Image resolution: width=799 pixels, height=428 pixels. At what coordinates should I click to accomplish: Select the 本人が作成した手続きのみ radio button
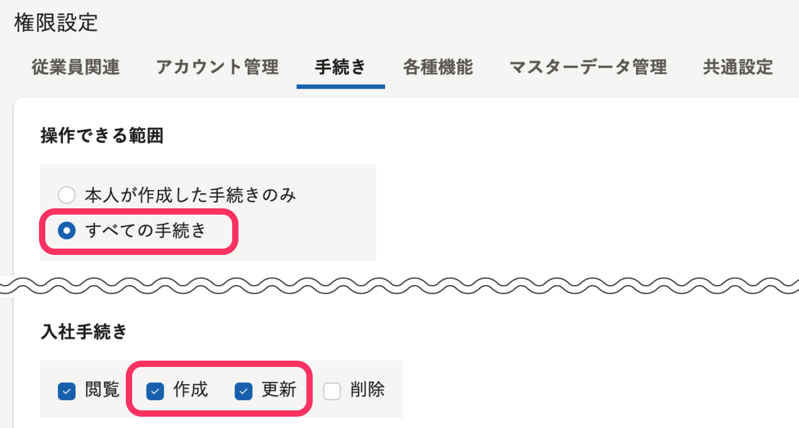[67, 195]
